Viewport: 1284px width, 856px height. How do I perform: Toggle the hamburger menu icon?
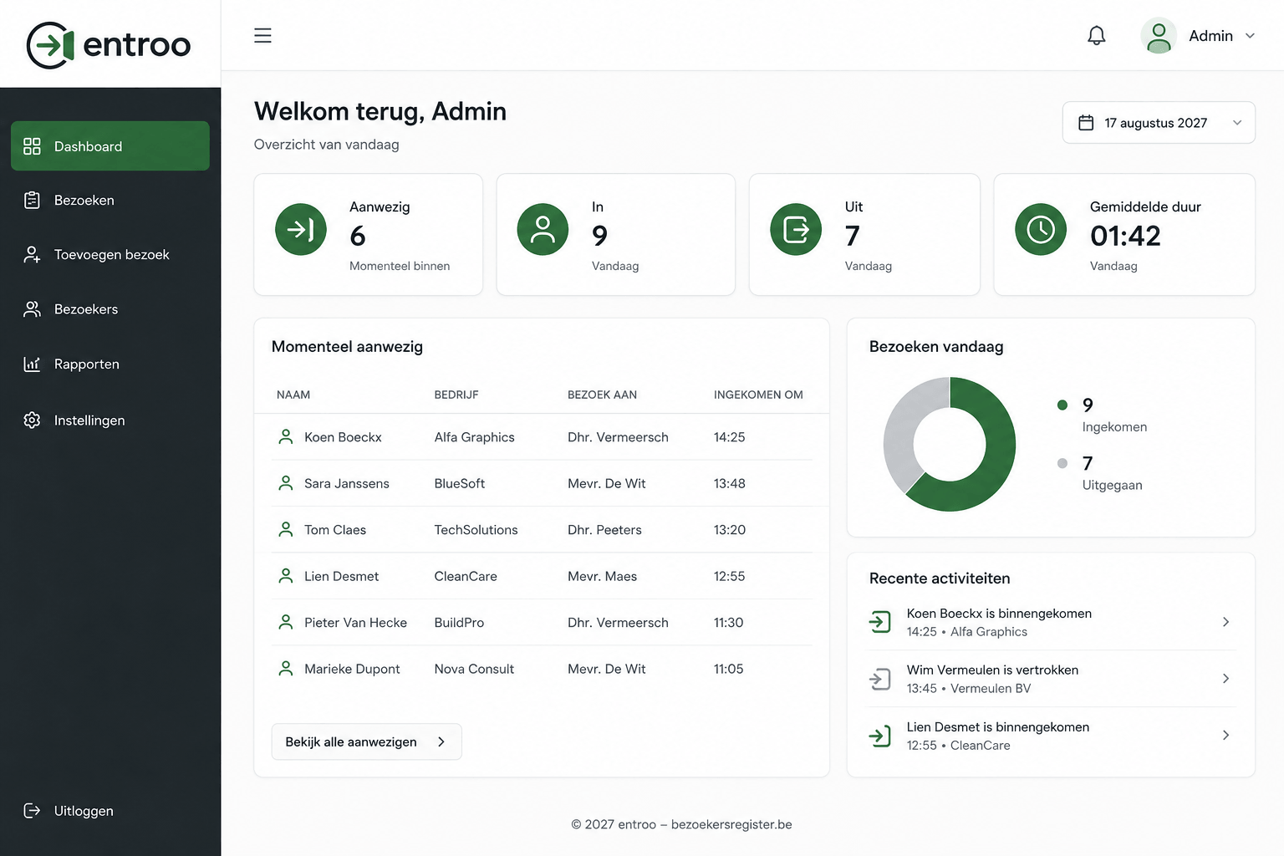(262, 35)
